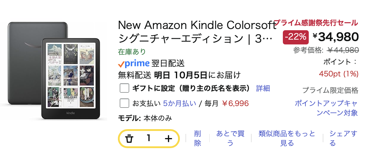This screenshot has height=157, width=368.
Task: Click the quantity number 1 field
Action: pyautogui.click(x=149, y=138)
